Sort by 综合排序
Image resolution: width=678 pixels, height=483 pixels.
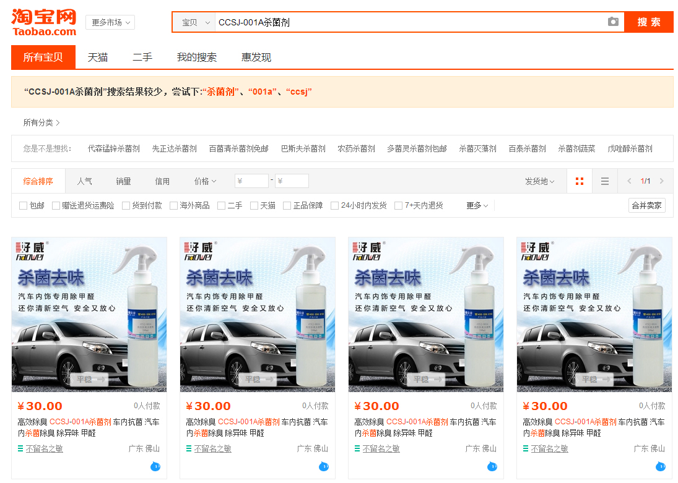tap(38, 181)
